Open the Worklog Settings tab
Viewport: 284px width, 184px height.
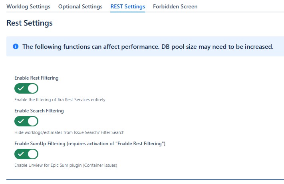28,7
